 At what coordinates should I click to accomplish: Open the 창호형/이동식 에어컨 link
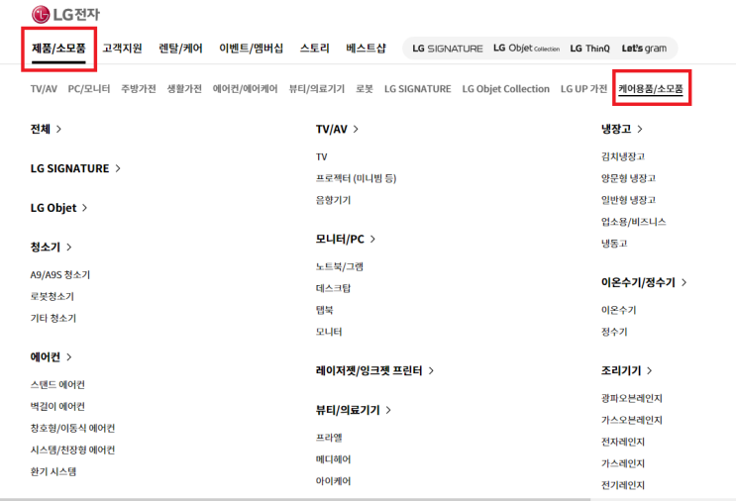coord(72,429)
